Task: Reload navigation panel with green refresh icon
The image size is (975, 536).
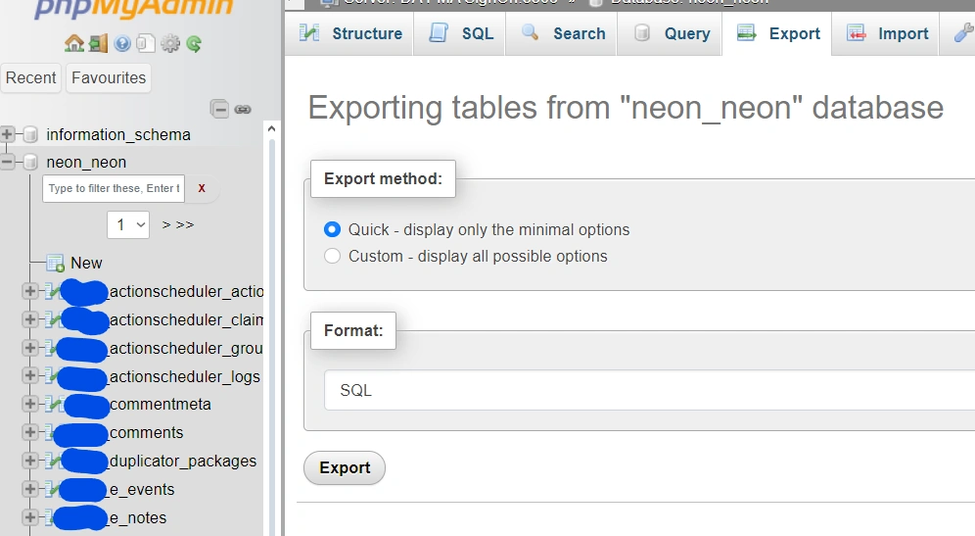Action: (194, 43)
